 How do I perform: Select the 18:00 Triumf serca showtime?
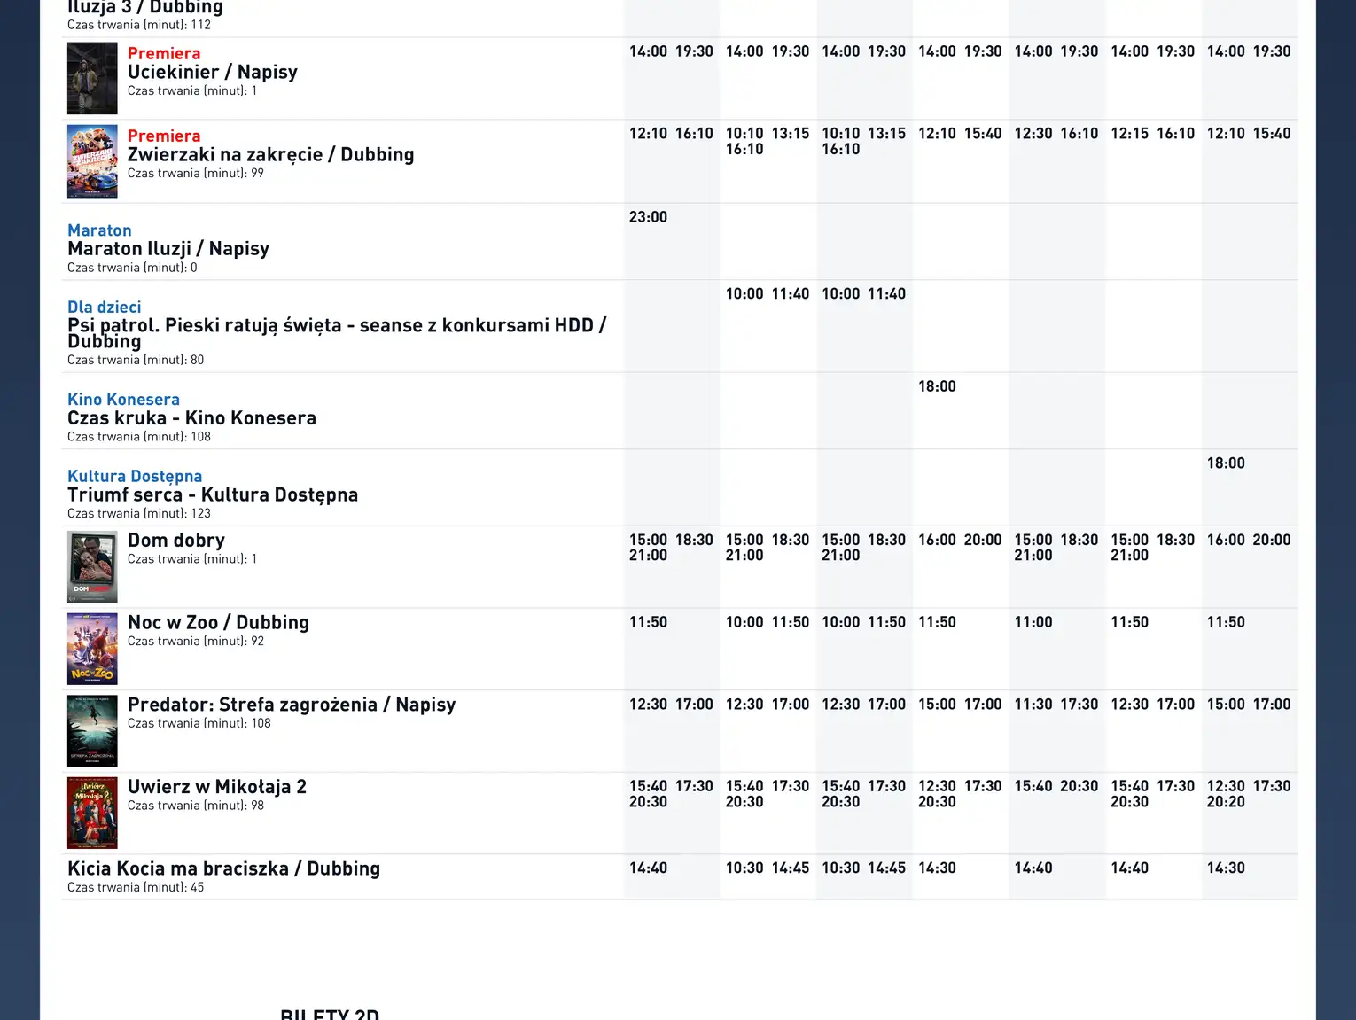click(x=1226, y=463)
